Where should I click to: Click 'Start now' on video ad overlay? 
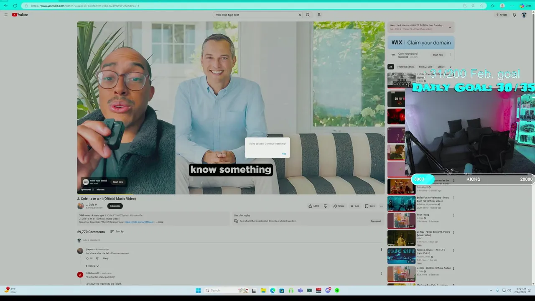click(x=118, y=182)
